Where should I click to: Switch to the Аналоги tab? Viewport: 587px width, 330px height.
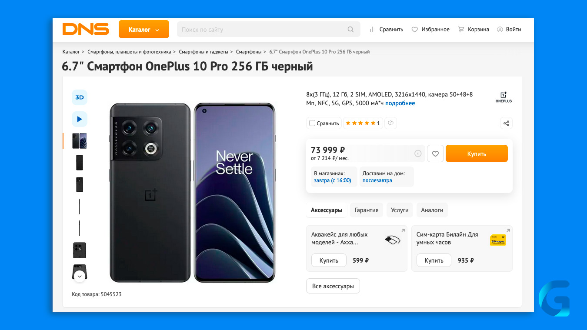click(x=432, y=210)
